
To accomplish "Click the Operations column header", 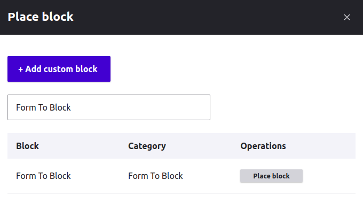I will pyautogui.click(x=263, y=146).
